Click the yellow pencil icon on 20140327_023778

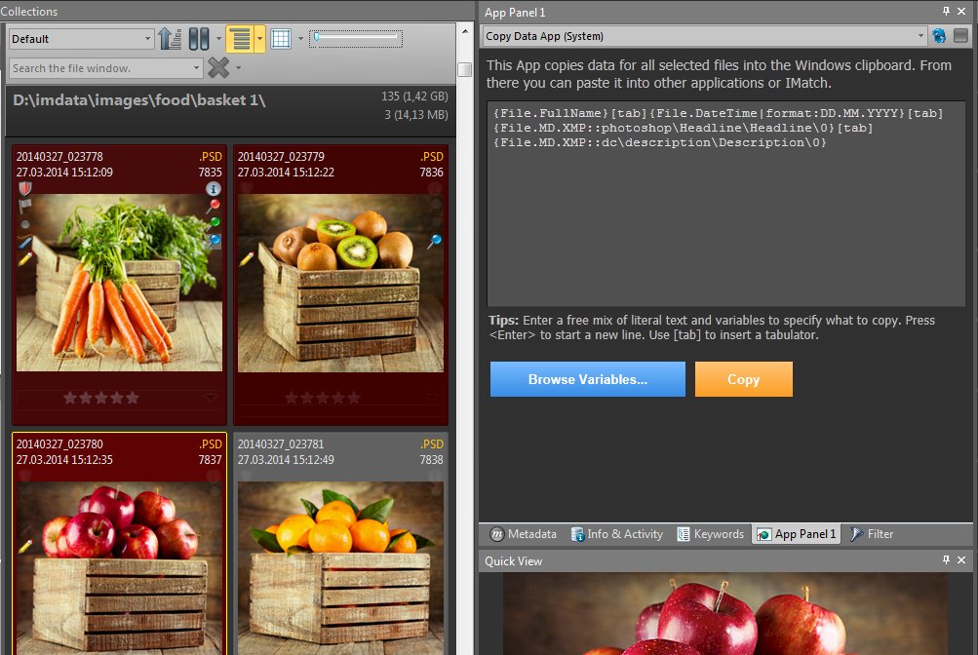click(x=25, y=259)
